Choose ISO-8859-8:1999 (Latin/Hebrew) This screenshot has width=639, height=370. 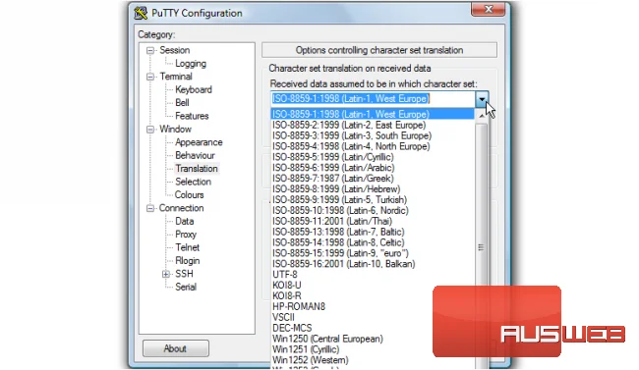point(373,188)
